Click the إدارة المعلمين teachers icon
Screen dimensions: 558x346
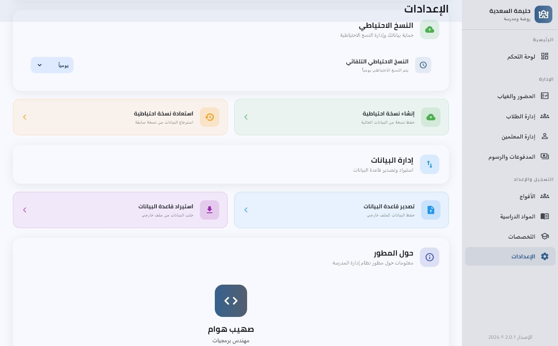point(545,136)
